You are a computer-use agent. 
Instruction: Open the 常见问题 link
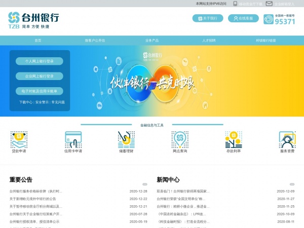pyautogui.click(x=58, y=102)
